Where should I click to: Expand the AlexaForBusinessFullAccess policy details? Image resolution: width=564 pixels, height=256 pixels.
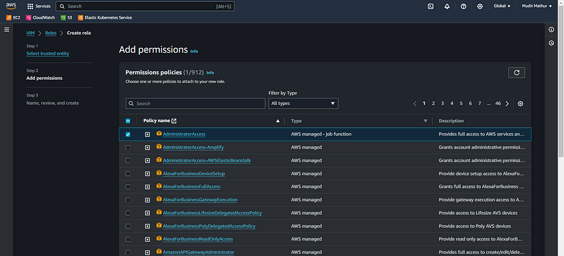pyautogui.click(x=147, y=187)
